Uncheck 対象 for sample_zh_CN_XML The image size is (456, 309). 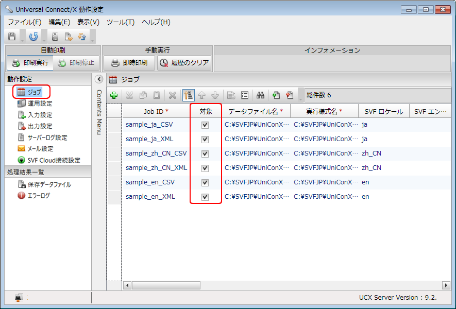205,168
